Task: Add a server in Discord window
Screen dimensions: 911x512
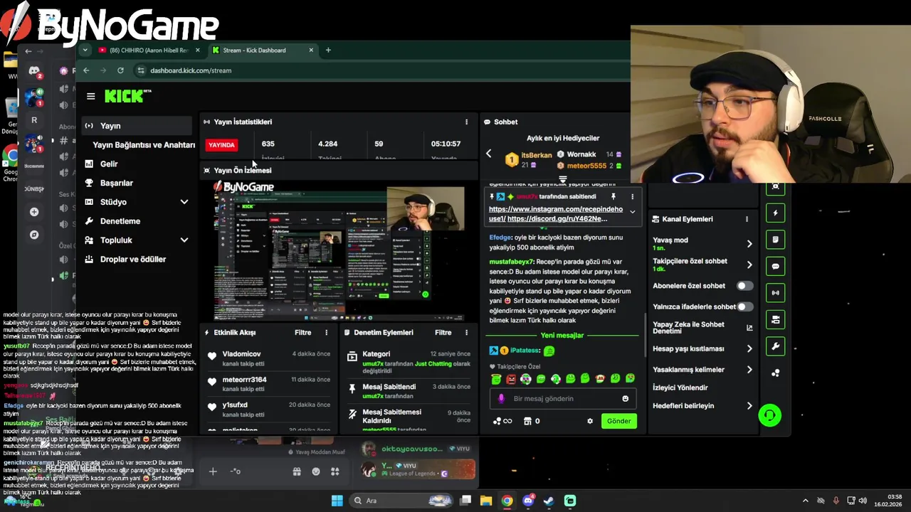Action: point(34,212)
